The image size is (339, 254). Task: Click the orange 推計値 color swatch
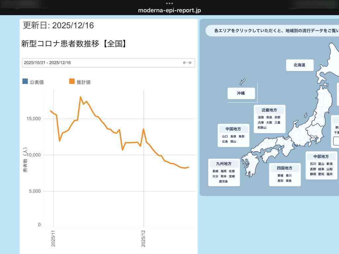72,81
